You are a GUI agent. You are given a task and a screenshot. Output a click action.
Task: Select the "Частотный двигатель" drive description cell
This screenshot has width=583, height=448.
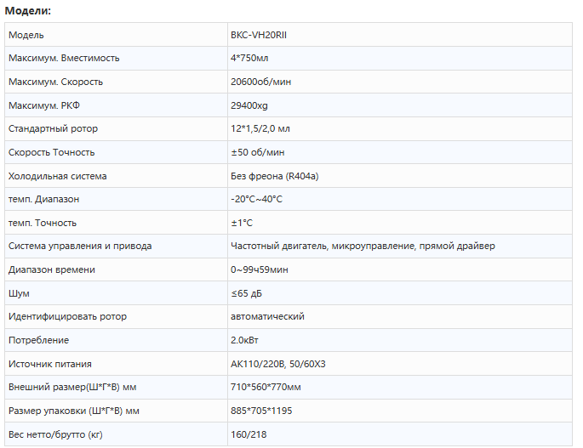pos(363,246)
